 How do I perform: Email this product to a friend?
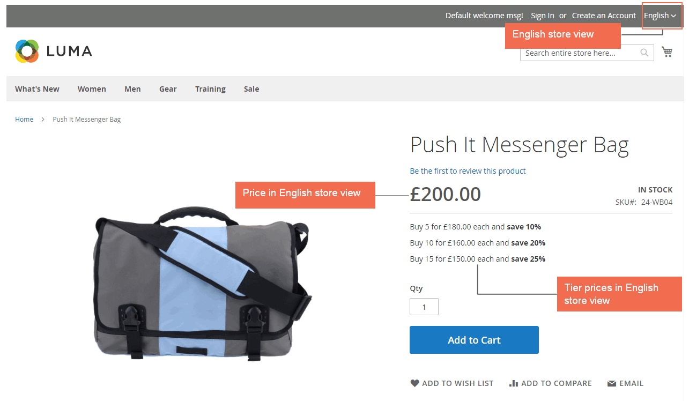625,383
